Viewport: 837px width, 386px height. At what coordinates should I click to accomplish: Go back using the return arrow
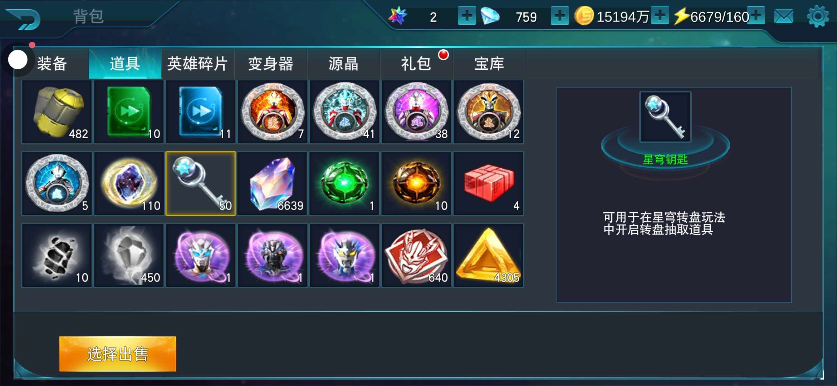24,19
